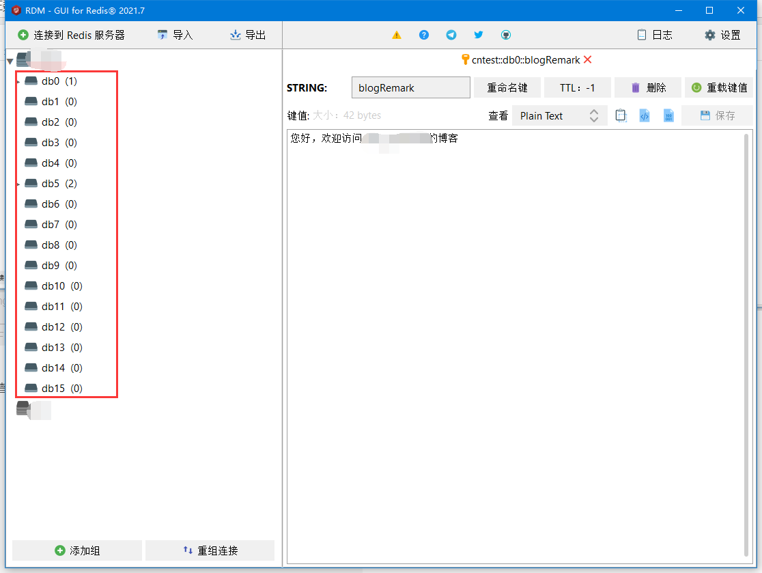Image resolution: width=762 pixels, height=573 pixels.
Task: Delete the blogRemark key
Action: point(645,87)
